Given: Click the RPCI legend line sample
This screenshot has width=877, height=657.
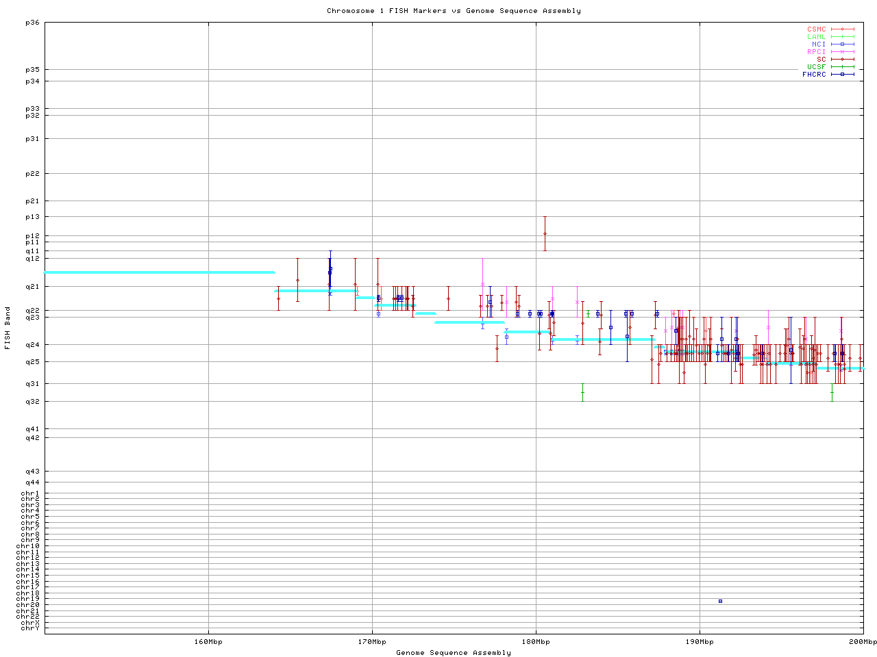Looking at the screenshot, I should (x=843, y=52).
